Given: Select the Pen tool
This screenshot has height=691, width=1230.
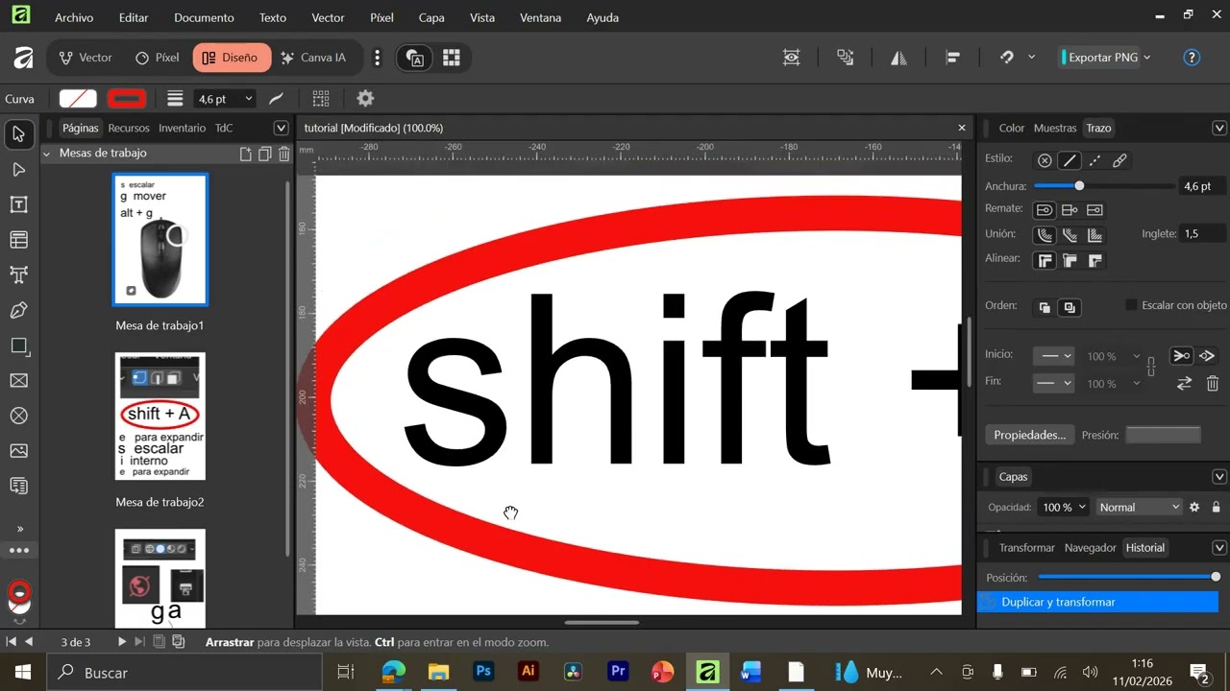Looking at the screenshot, I should coord(18,311).
